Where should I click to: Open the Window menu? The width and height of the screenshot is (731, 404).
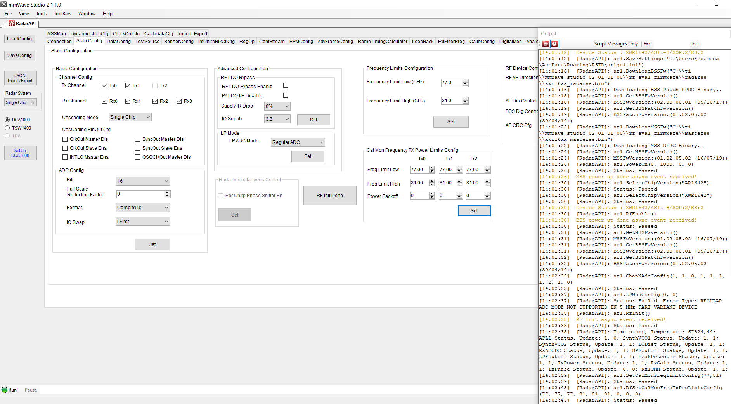pos(87,14)
